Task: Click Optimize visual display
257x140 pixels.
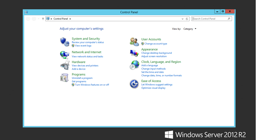Action: [154, 88]
